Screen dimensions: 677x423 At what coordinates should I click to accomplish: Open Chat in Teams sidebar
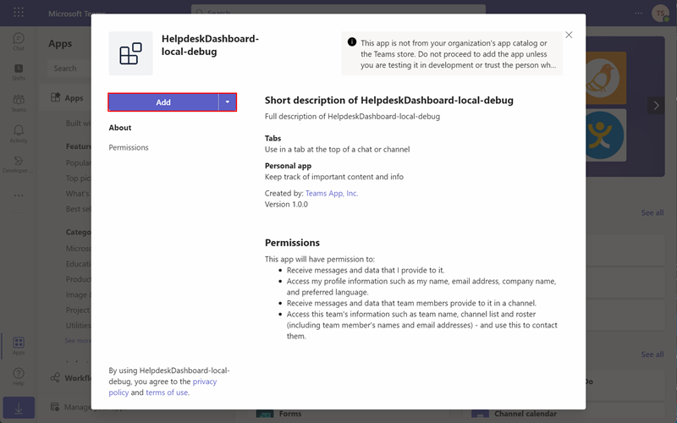[x=19, y=41]
